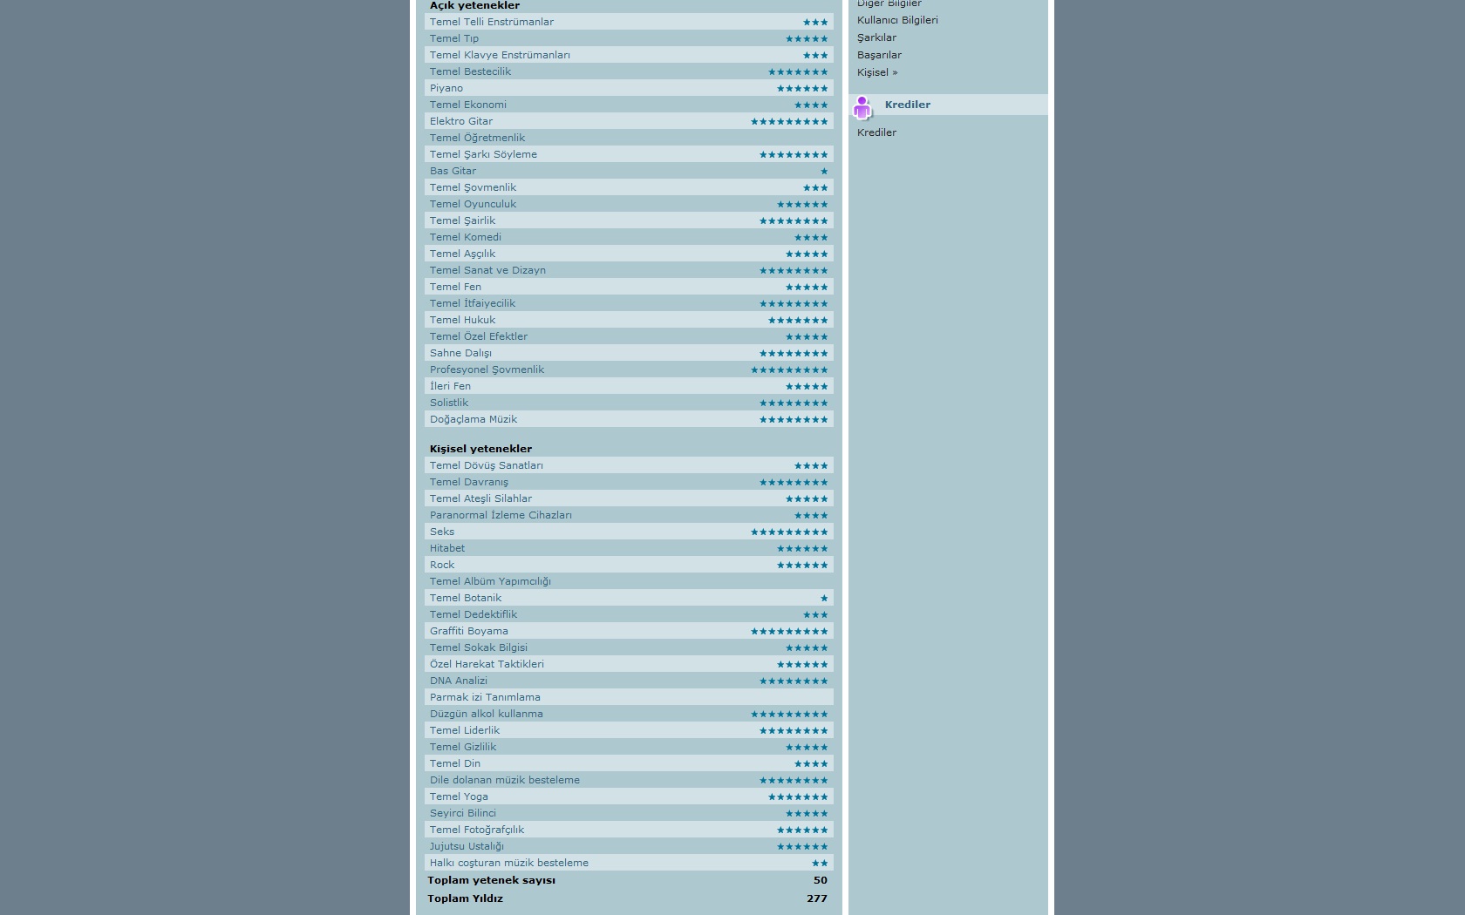Select the Temel Yoga skill
1465x915 pixels.
pyautogui.click(x=459, y=796)
